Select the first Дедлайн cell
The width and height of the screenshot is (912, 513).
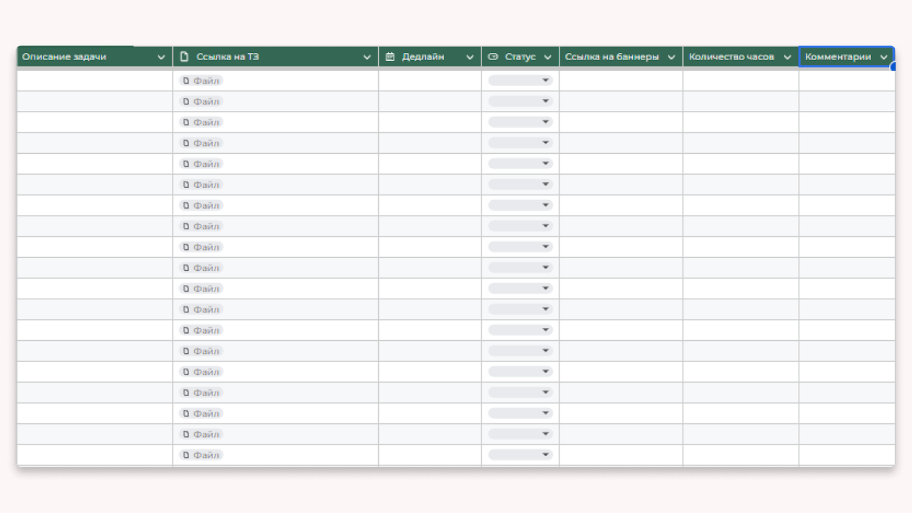coord(430,81)
